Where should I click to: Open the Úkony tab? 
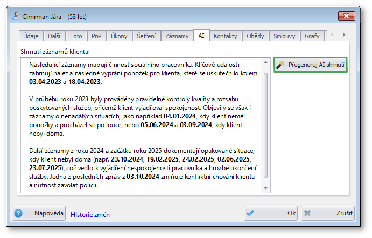click(x=118, y=36)
